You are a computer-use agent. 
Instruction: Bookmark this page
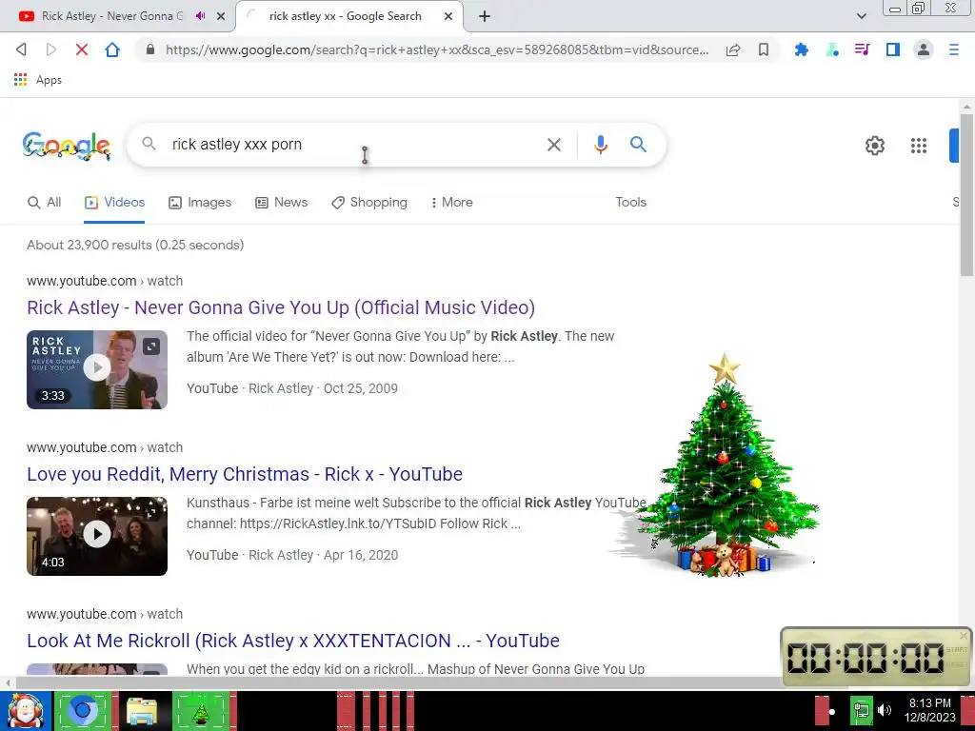[x=764, y=49]
